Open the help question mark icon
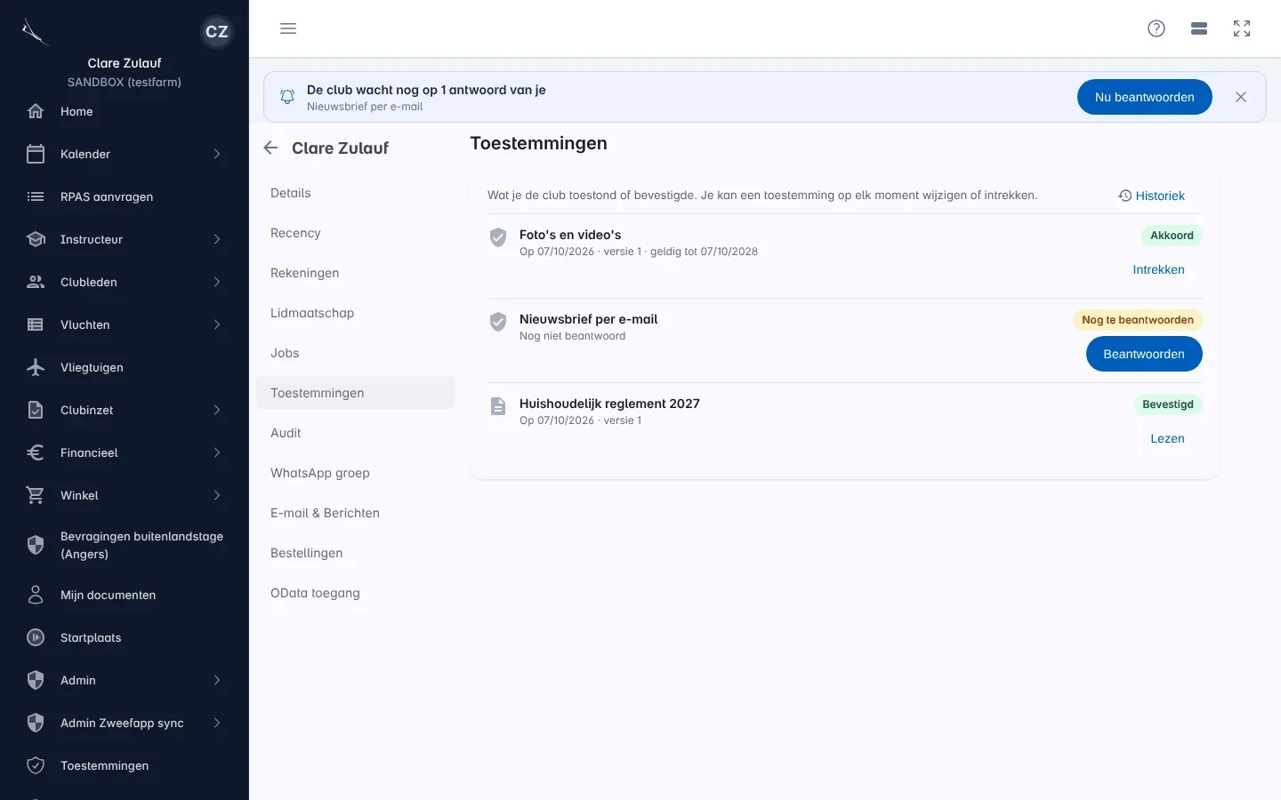Screen dimensions: 1281x800 (x=1156, y=28)
